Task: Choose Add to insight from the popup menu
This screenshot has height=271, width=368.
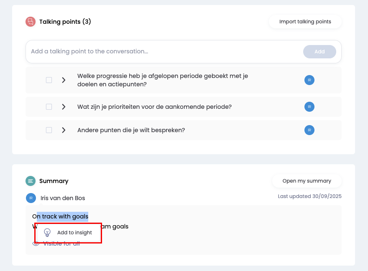Action: (x=74, y=233)
